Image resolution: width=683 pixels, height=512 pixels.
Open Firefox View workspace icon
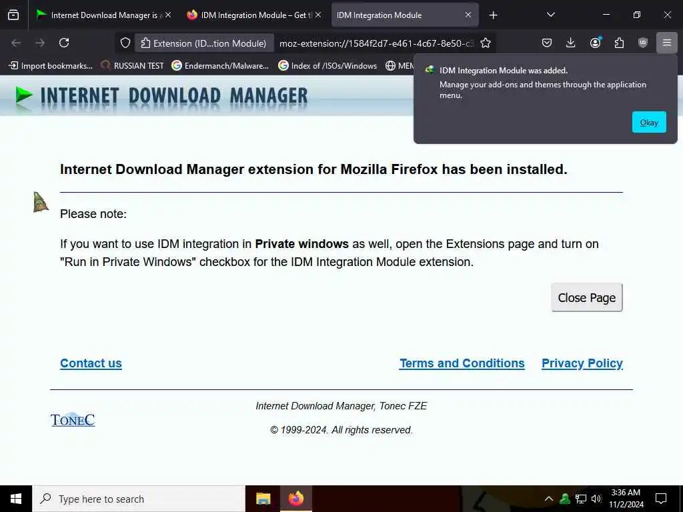point(13,15)
